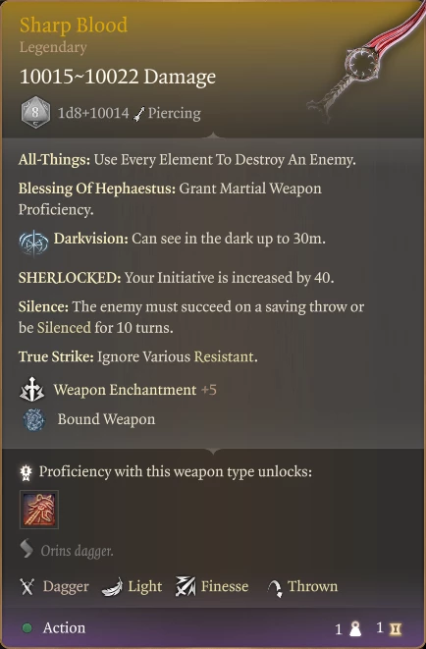Click the green Action dot indicator
The width and height of the screenshot is (426, 649).
(27, 628)
